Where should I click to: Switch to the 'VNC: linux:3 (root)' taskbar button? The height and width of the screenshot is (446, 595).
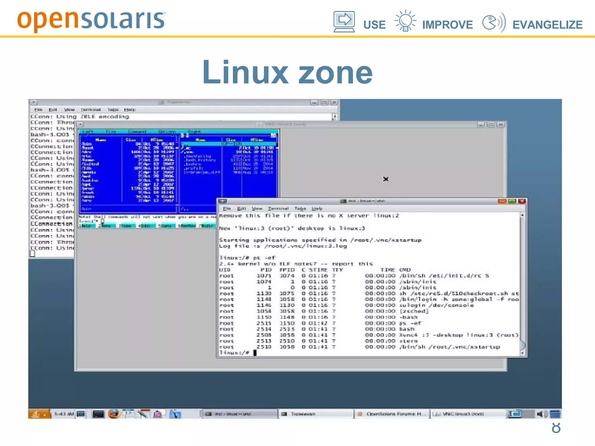468,414
